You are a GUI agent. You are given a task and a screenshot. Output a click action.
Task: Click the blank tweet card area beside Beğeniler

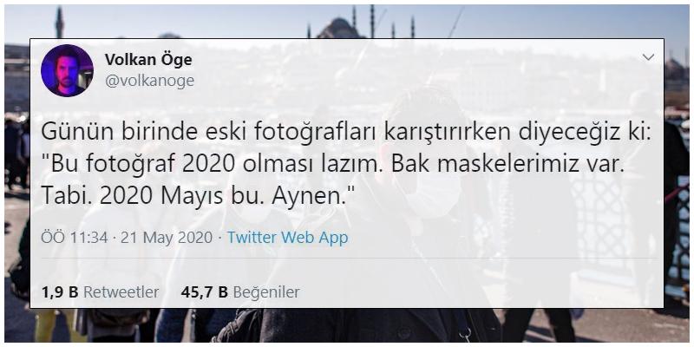pyautogui.click(x=478, y=292)
